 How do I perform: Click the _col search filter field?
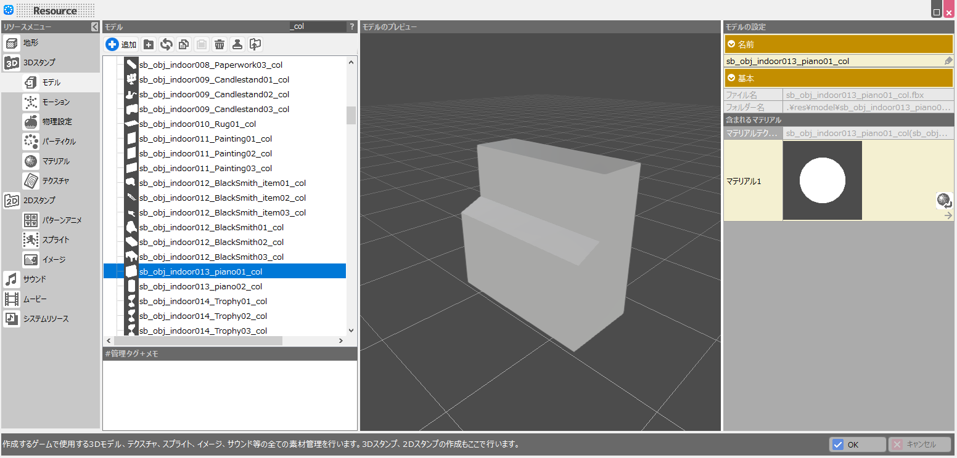(316, 26)
